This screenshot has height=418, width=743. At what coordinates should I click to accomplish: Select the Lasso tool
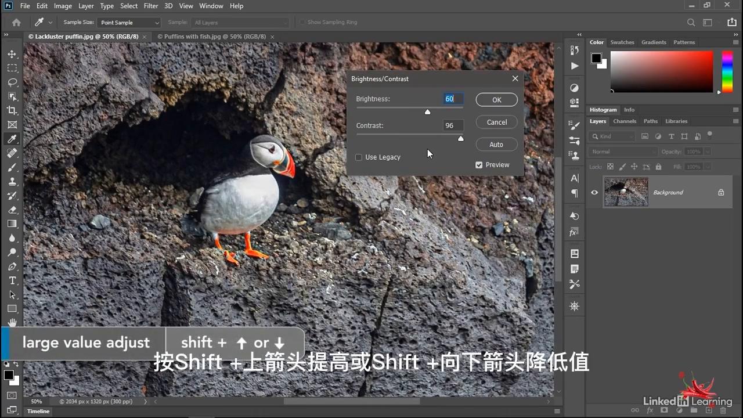12,82
